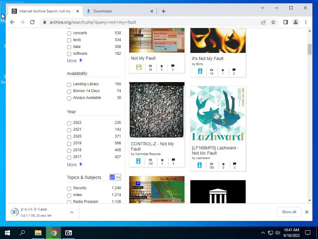This screenshot has width=318, height=239.
Task: Enable the Always Available filter
Action: (x=69, y=98)
